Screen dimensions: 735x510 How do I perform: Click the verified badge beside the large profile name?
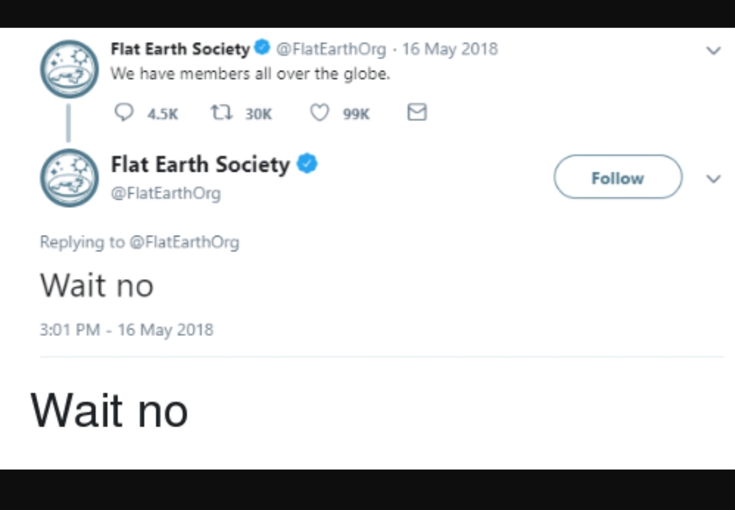pos(307,163)
